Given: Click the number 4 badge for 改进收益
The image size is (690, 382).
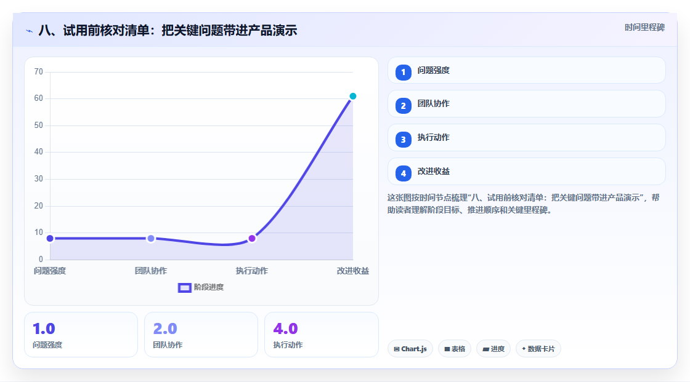Looking at the screenshot, I should tap(403, 173).
